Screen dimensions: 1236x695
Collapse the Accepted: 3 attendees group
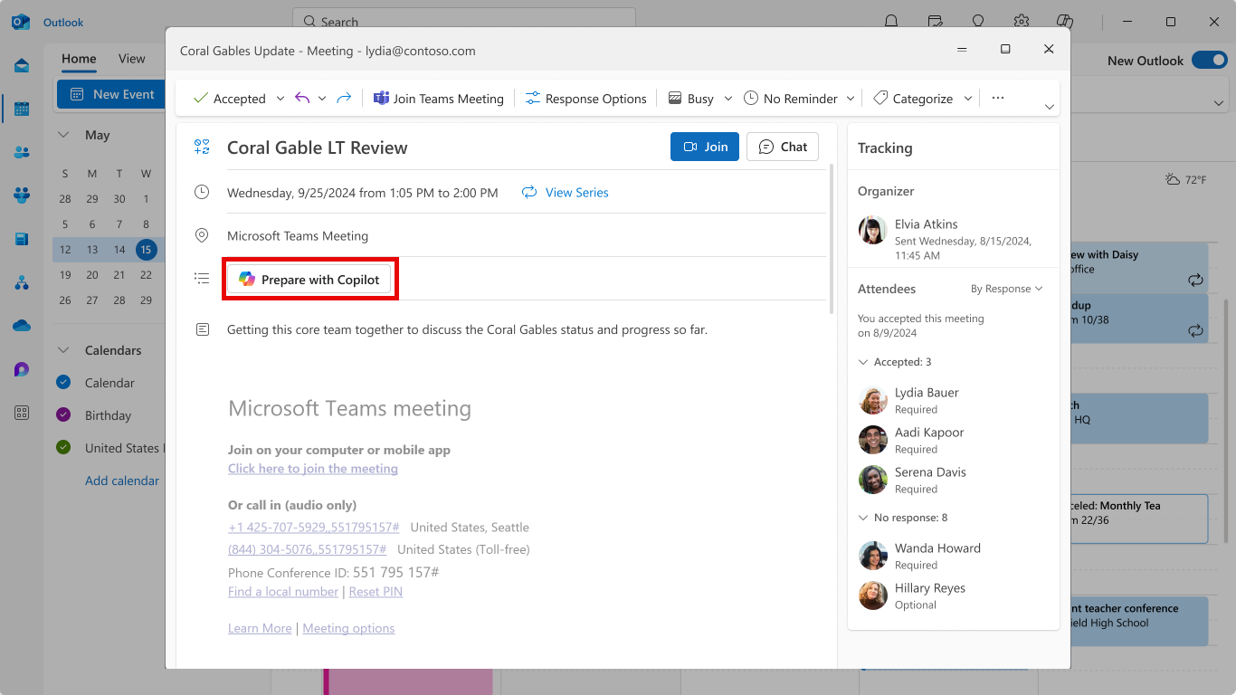click(863, 362)
